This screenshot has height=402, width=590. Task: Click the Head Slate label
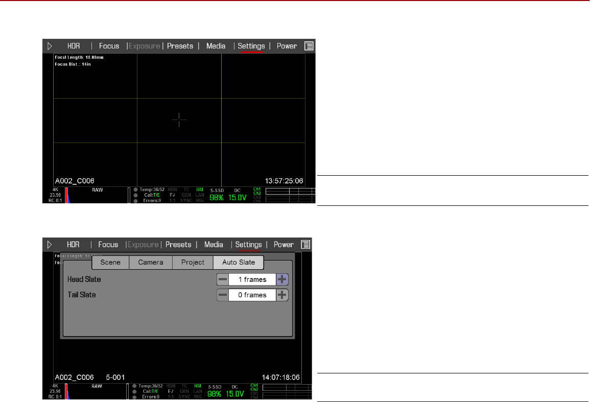pos(84,279)
